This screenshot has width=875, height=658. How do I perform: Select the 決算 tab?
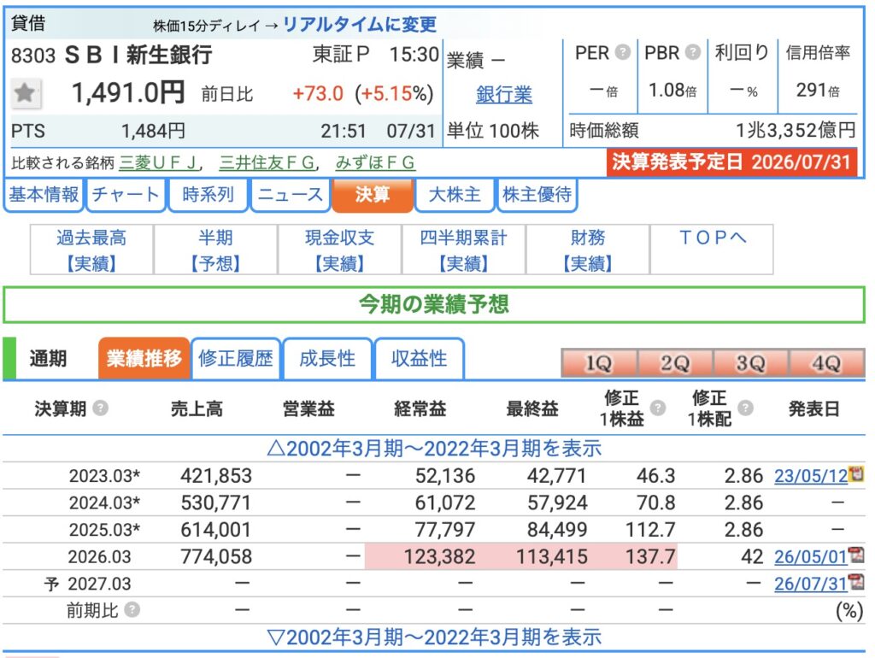[x=373, y=195]
